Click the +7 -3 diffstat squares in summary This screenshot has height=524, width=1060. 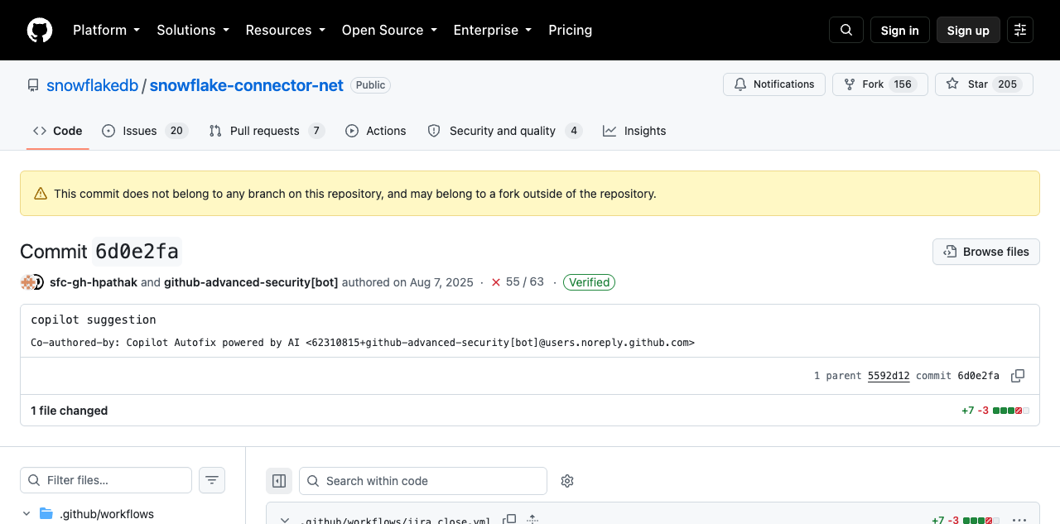(1011, 411)
